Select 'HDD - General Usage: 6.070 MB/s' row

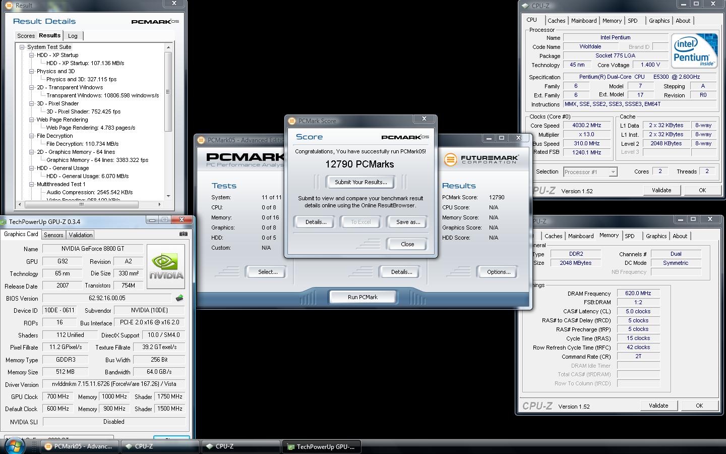click(x=88, y=176)
